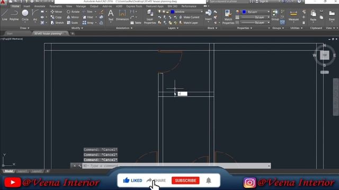Choose the Rotate tool
The width and height of the screenshot is (339, 190).
point(73,12)
